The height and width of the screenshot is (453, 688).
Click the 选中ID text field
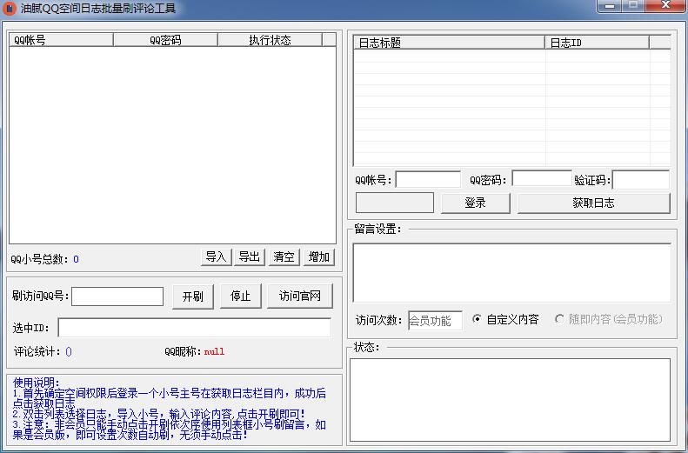pyautogui.click(x=194, y=328)
